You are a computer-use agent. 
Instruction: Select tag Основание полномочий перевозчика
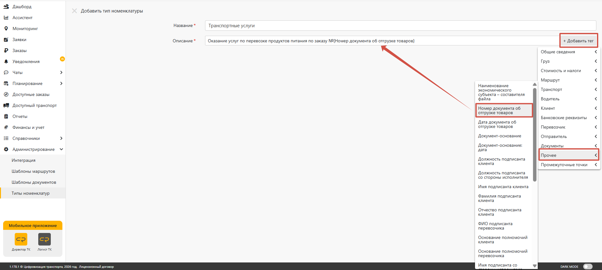pyautogui.click(x=504, y=253)
